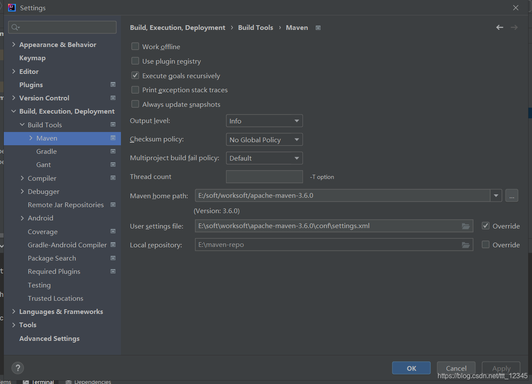532x384 pixels.
Task: Expand the Debugger node
Action: tap(22, 191)
